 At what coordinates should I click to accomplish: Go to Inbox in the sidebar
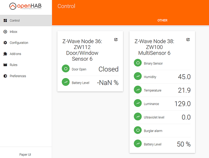(x=13, y=32)
